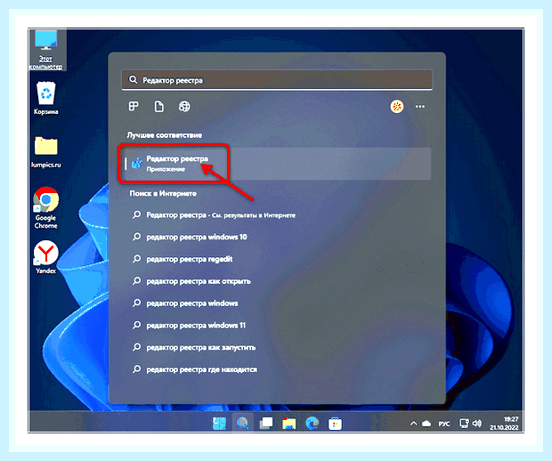Click the Yandex browser desktop shortcut
552x461 pixels.
(x=46, y=257)
